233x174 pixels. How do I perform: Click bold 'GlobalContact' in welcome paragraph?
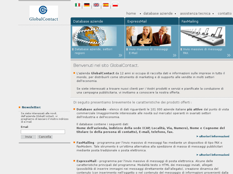pos(103,73)
